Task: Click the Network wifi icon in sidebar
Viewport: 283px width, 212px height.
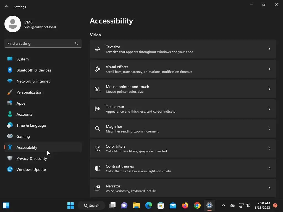Action: coord(10,81)
